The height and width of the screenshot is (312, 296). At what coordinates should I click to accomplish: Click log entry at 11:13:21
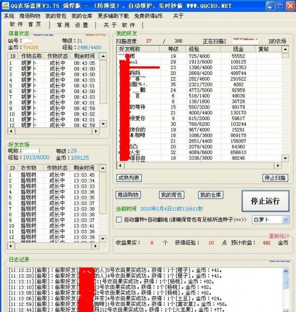[115, 270]
